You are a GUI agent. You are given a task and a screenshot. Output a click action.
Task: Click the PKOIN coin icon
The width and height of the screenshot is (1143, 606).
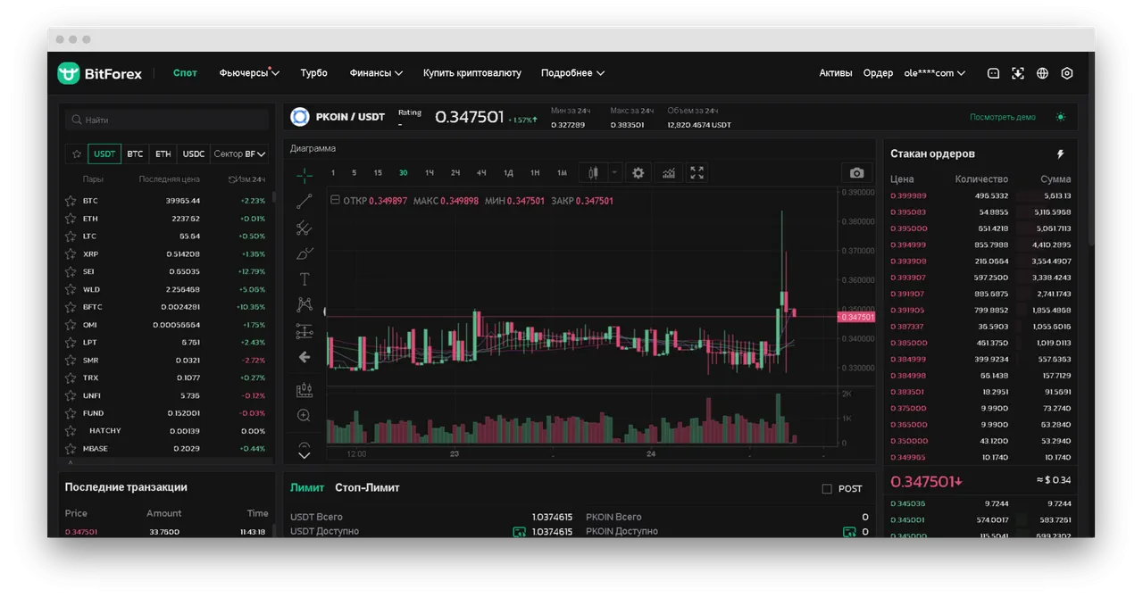pos(300,117)
